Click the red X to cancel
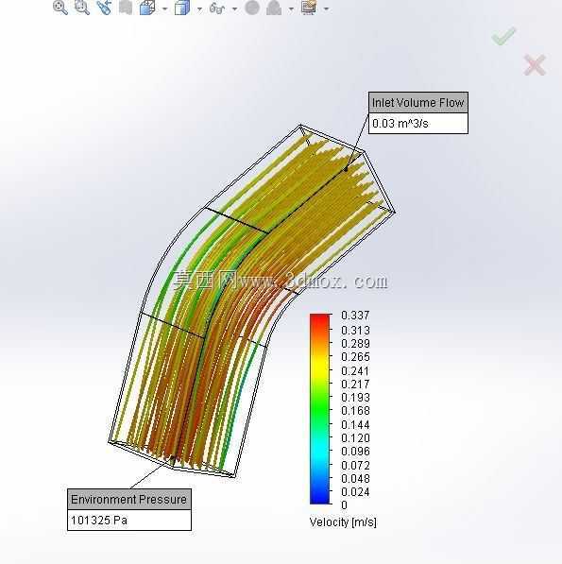Viewport: 562px width, 564px height. coord(535,65)
